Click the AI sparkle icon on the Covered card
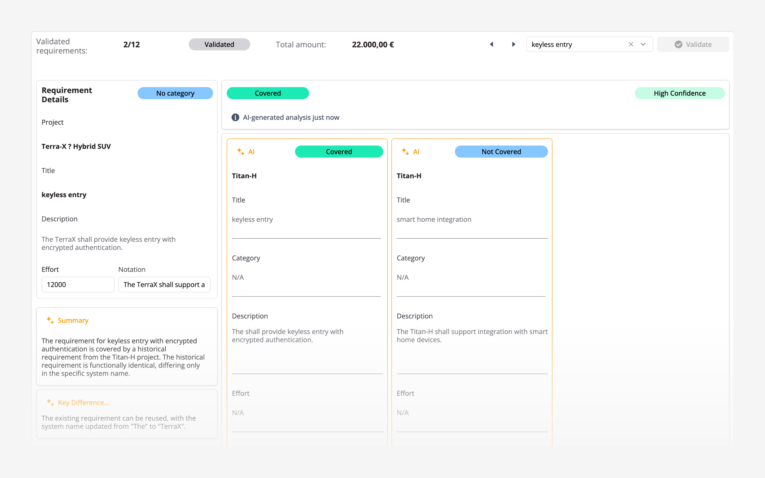Viewport: 765px width, 478px height. [240, 151]
